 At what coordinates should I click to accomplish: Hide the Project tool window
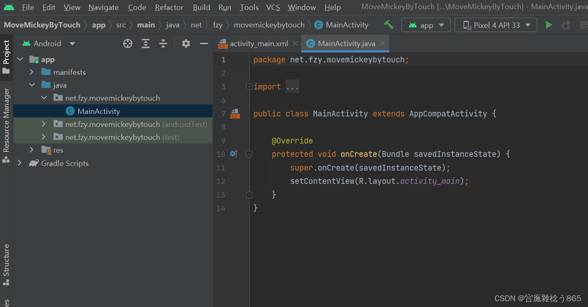pos(204,43)
